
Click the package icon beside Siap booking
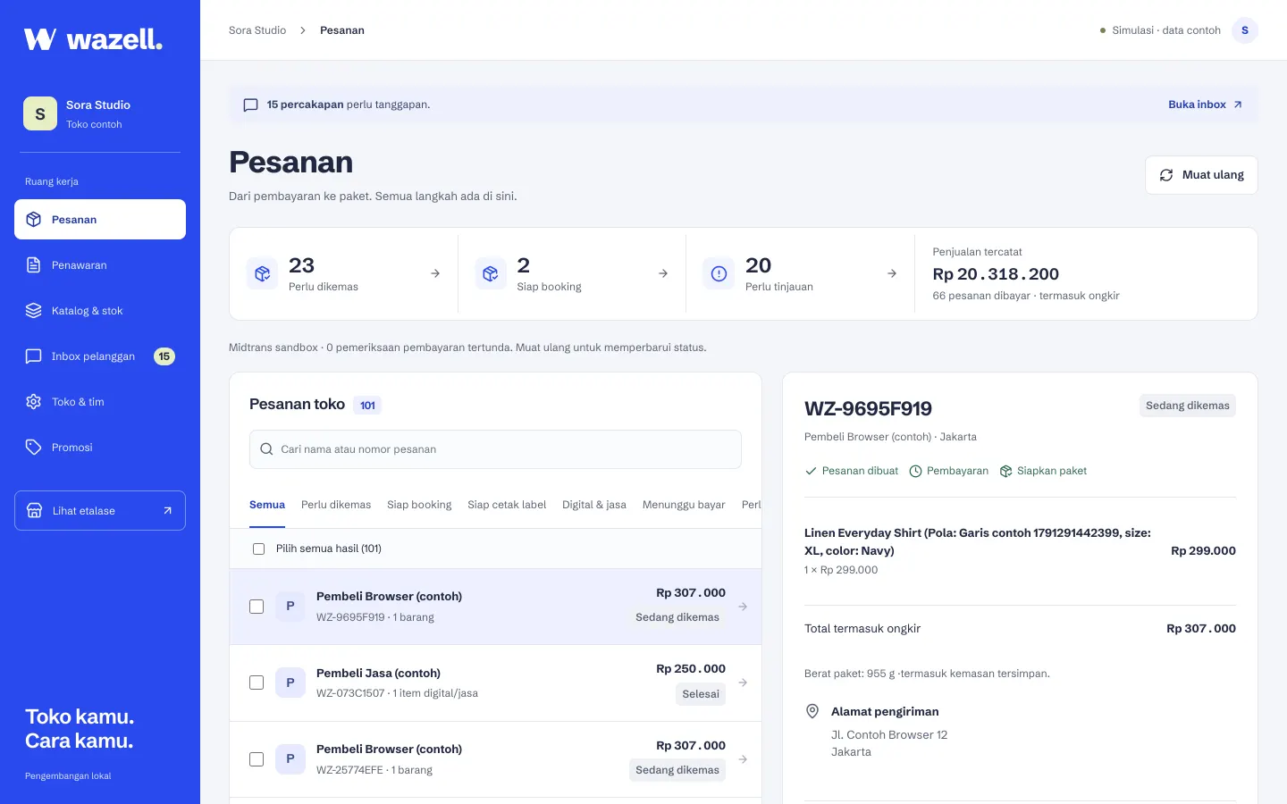pyautogui.click(x=491, y=274)
